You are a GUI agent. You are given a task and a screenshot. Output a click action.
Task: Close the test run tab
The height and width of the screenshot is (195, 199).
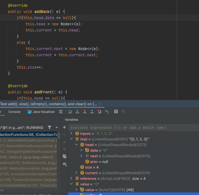tap(100, 104)
